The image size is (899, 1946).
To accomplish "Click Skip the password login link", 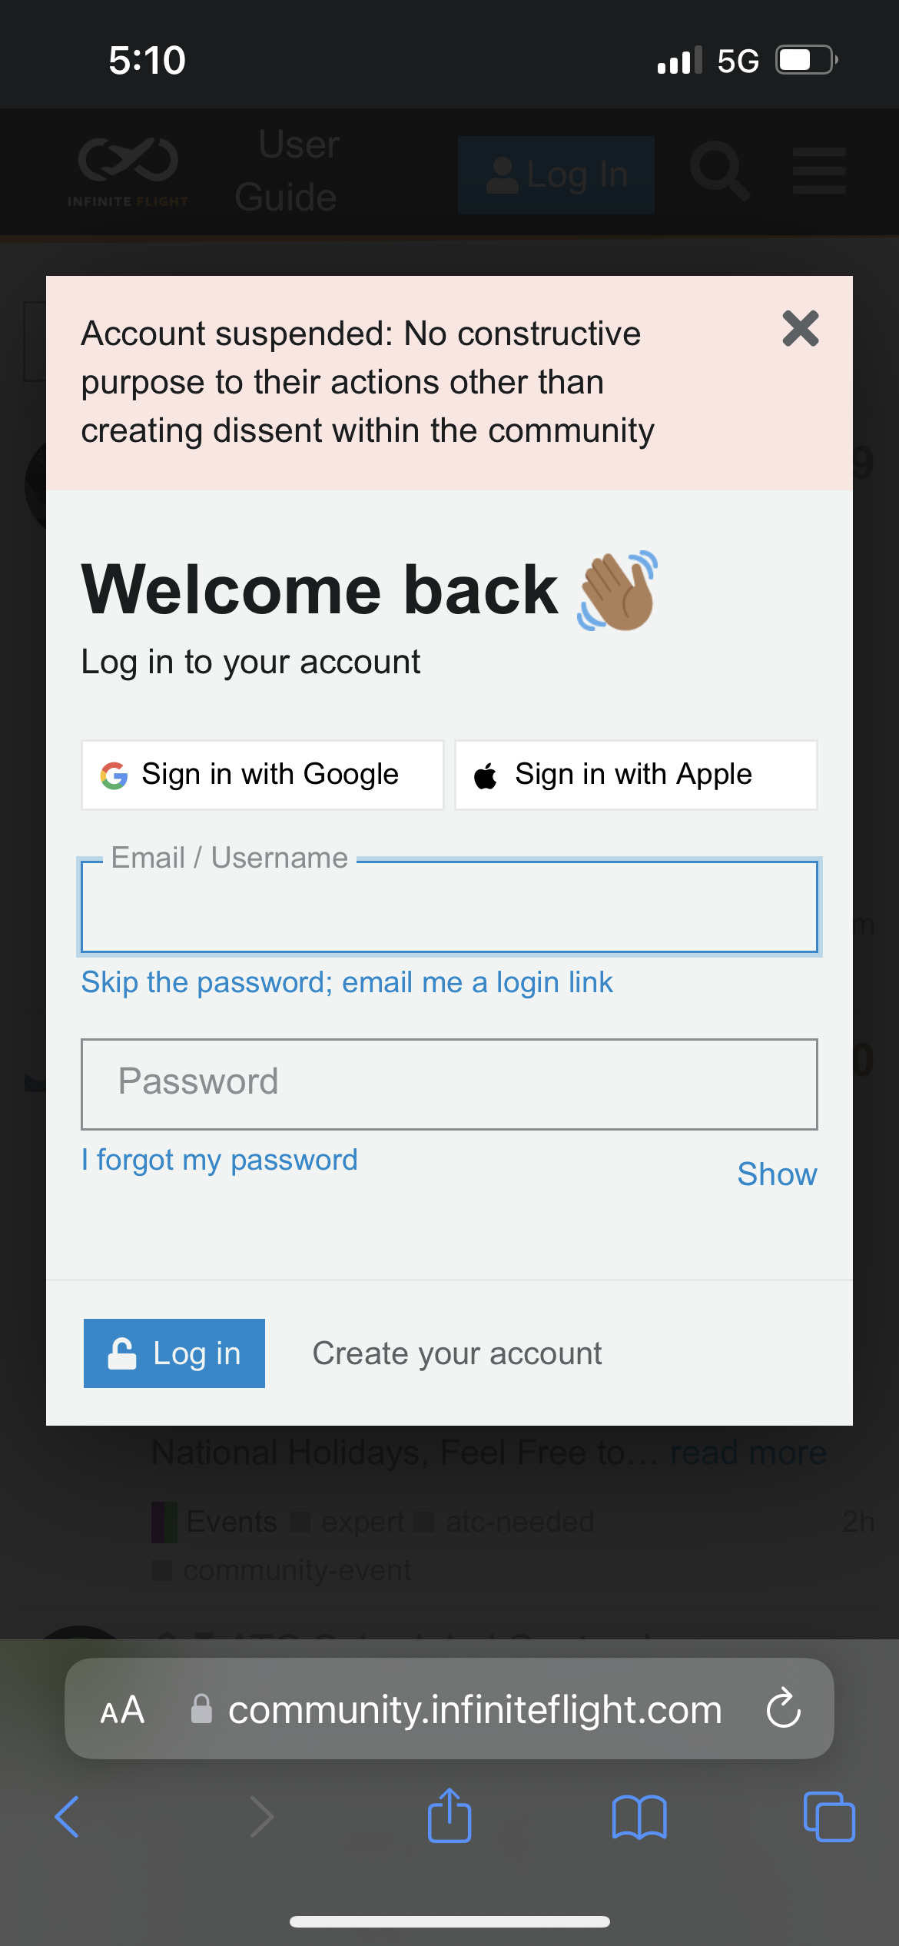I will (x=347, y=982).
